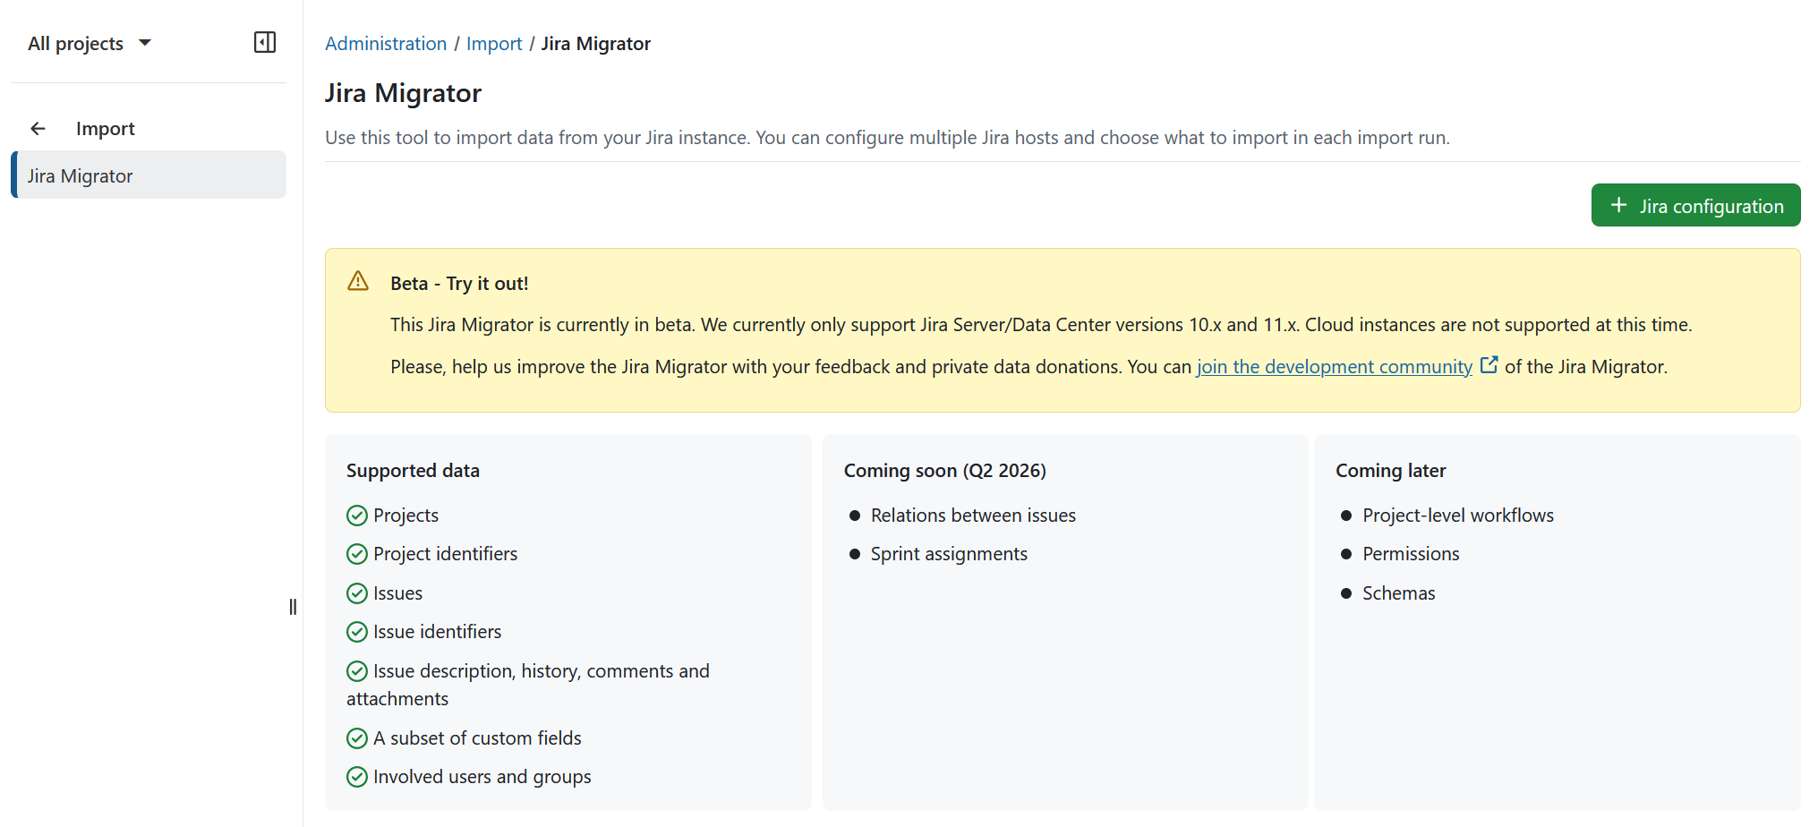Viewport: 1818px width, 827px height.
Task: Click the Schemas list item
Action: pos(1398,593)
